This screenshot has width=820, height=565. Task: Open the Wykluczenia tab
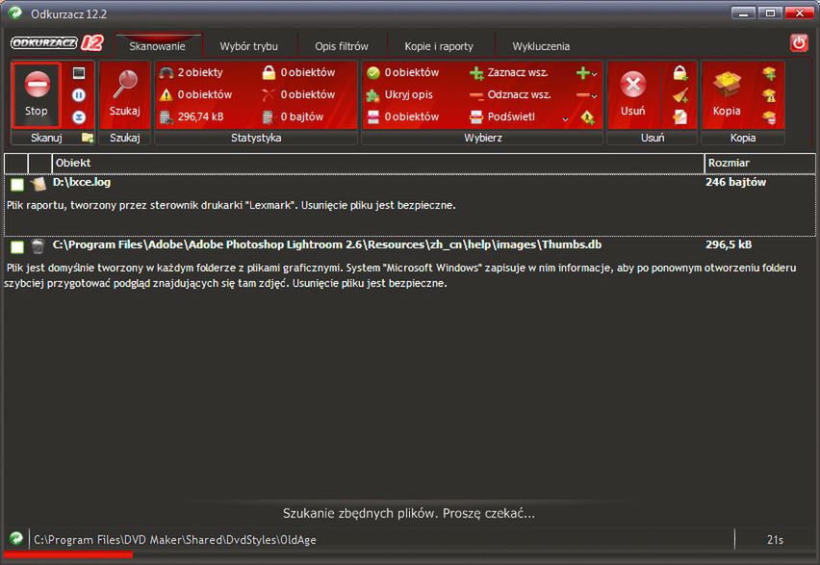[x=541, y=46]
